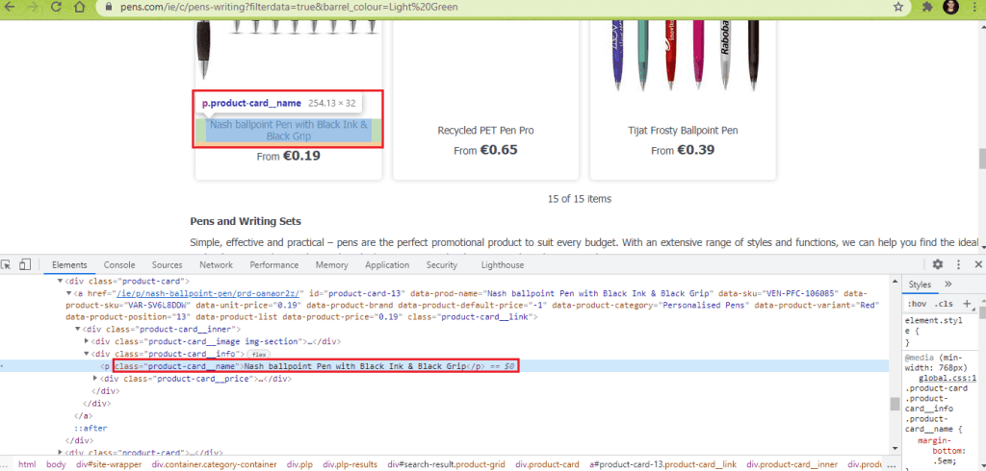Select a#product-card-13 breadcrumb
The width and height of the screenshot is (986, 471).
[x=662, y=464]
